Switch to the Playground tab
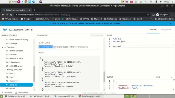This screenshot has width=175, height=98. tap(166, 29)
